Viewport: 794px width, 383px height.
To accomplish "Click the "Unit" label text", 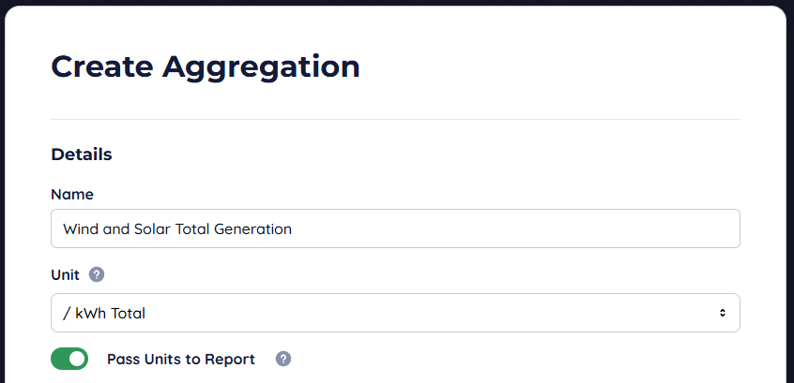I will click(65, 275).
